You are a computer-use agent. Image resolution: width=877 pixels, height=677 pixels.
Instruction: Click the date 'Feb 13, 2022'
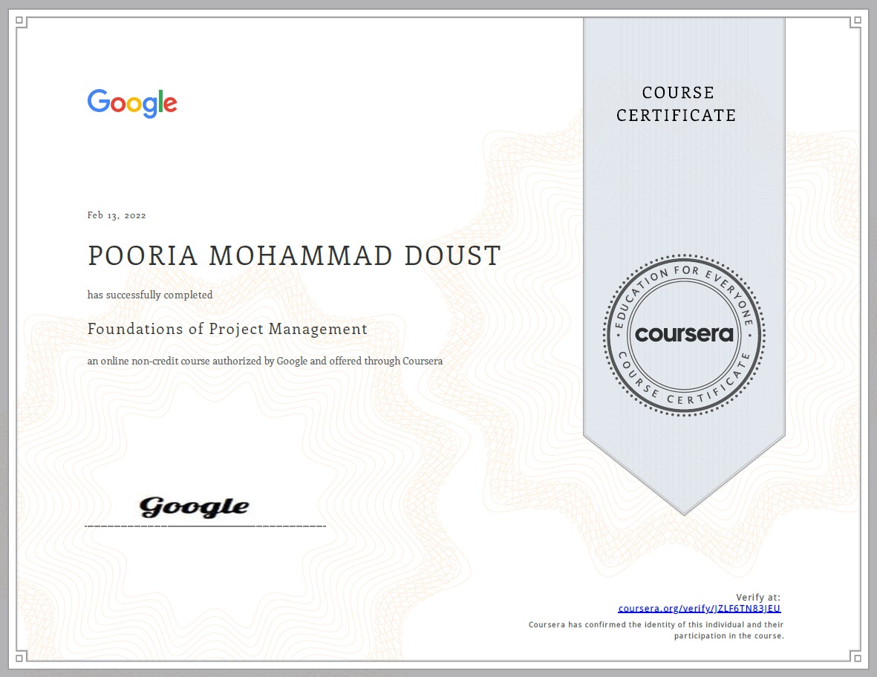pyautogui.click(x=116, y=215)
